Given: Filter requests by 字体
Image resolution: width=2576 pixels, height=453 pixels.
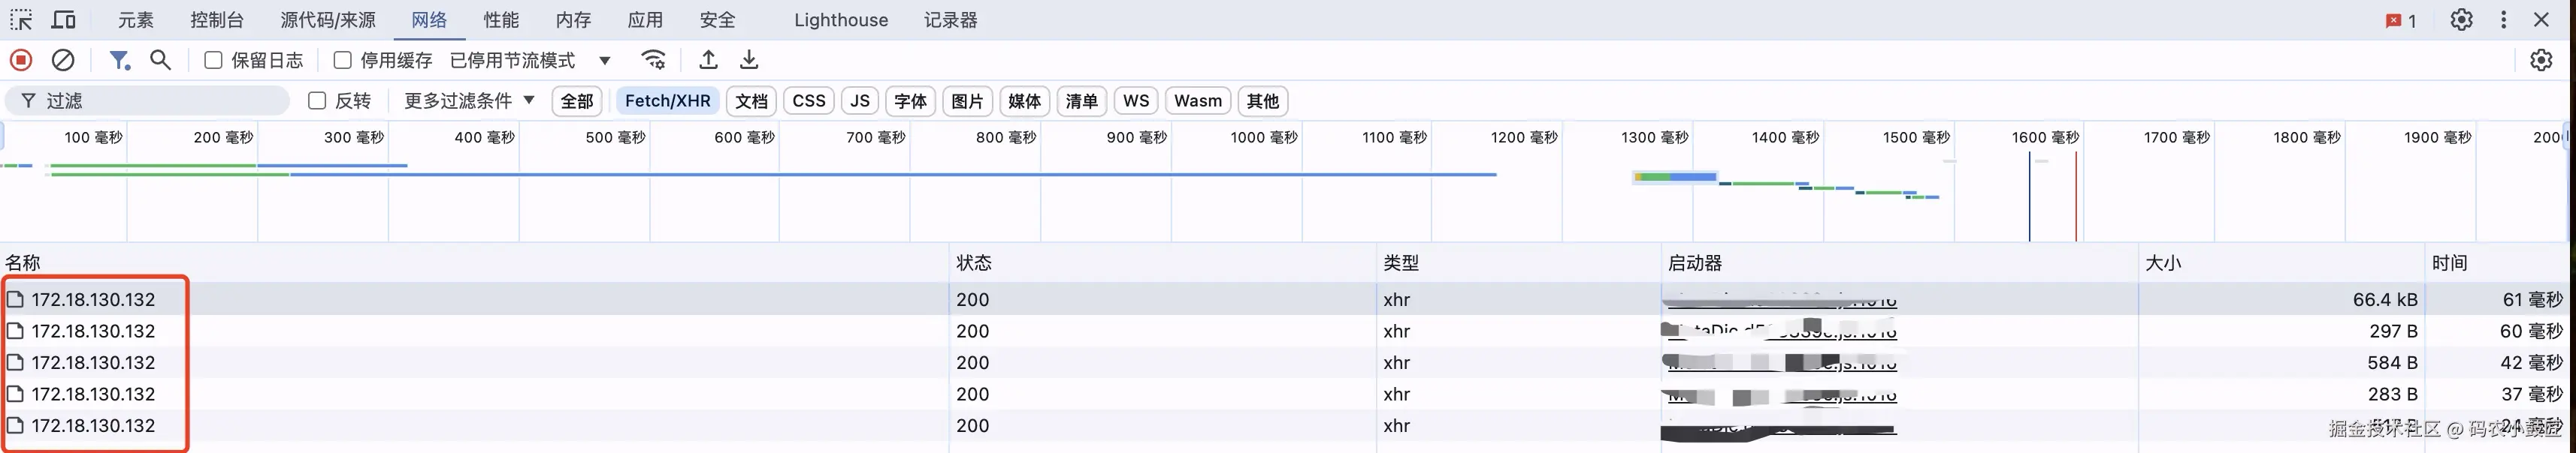Looking at the screenshot, I should (x=910, y=100).
